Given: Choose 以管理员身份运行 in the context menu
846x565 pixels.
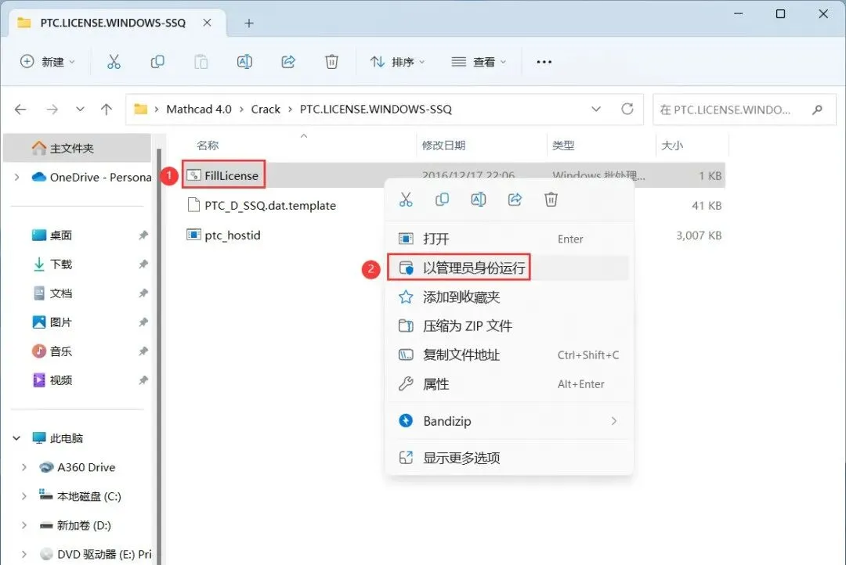Looking at the screenshot, I should [508, 268].
